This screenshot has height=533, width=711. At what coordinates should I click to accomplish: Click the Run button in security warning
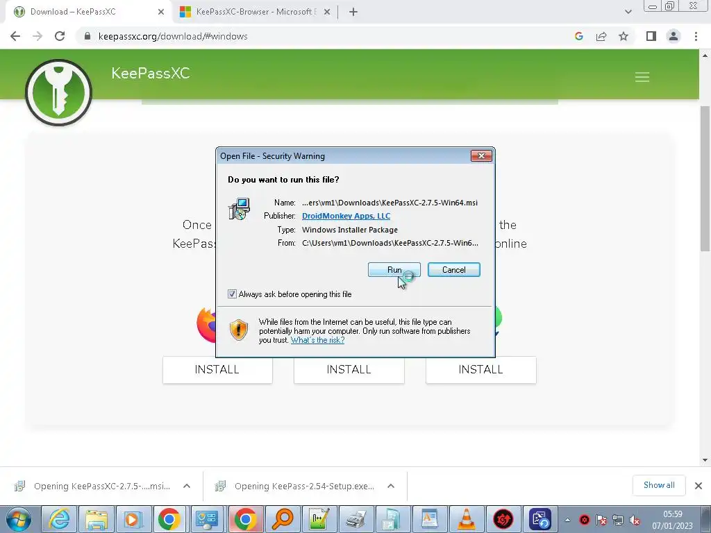(394, 270)
